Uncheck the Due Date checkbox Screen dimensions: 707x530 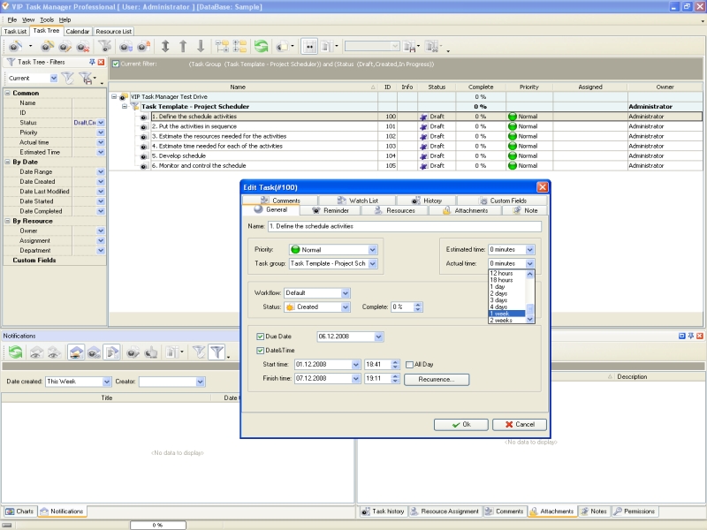260,337
